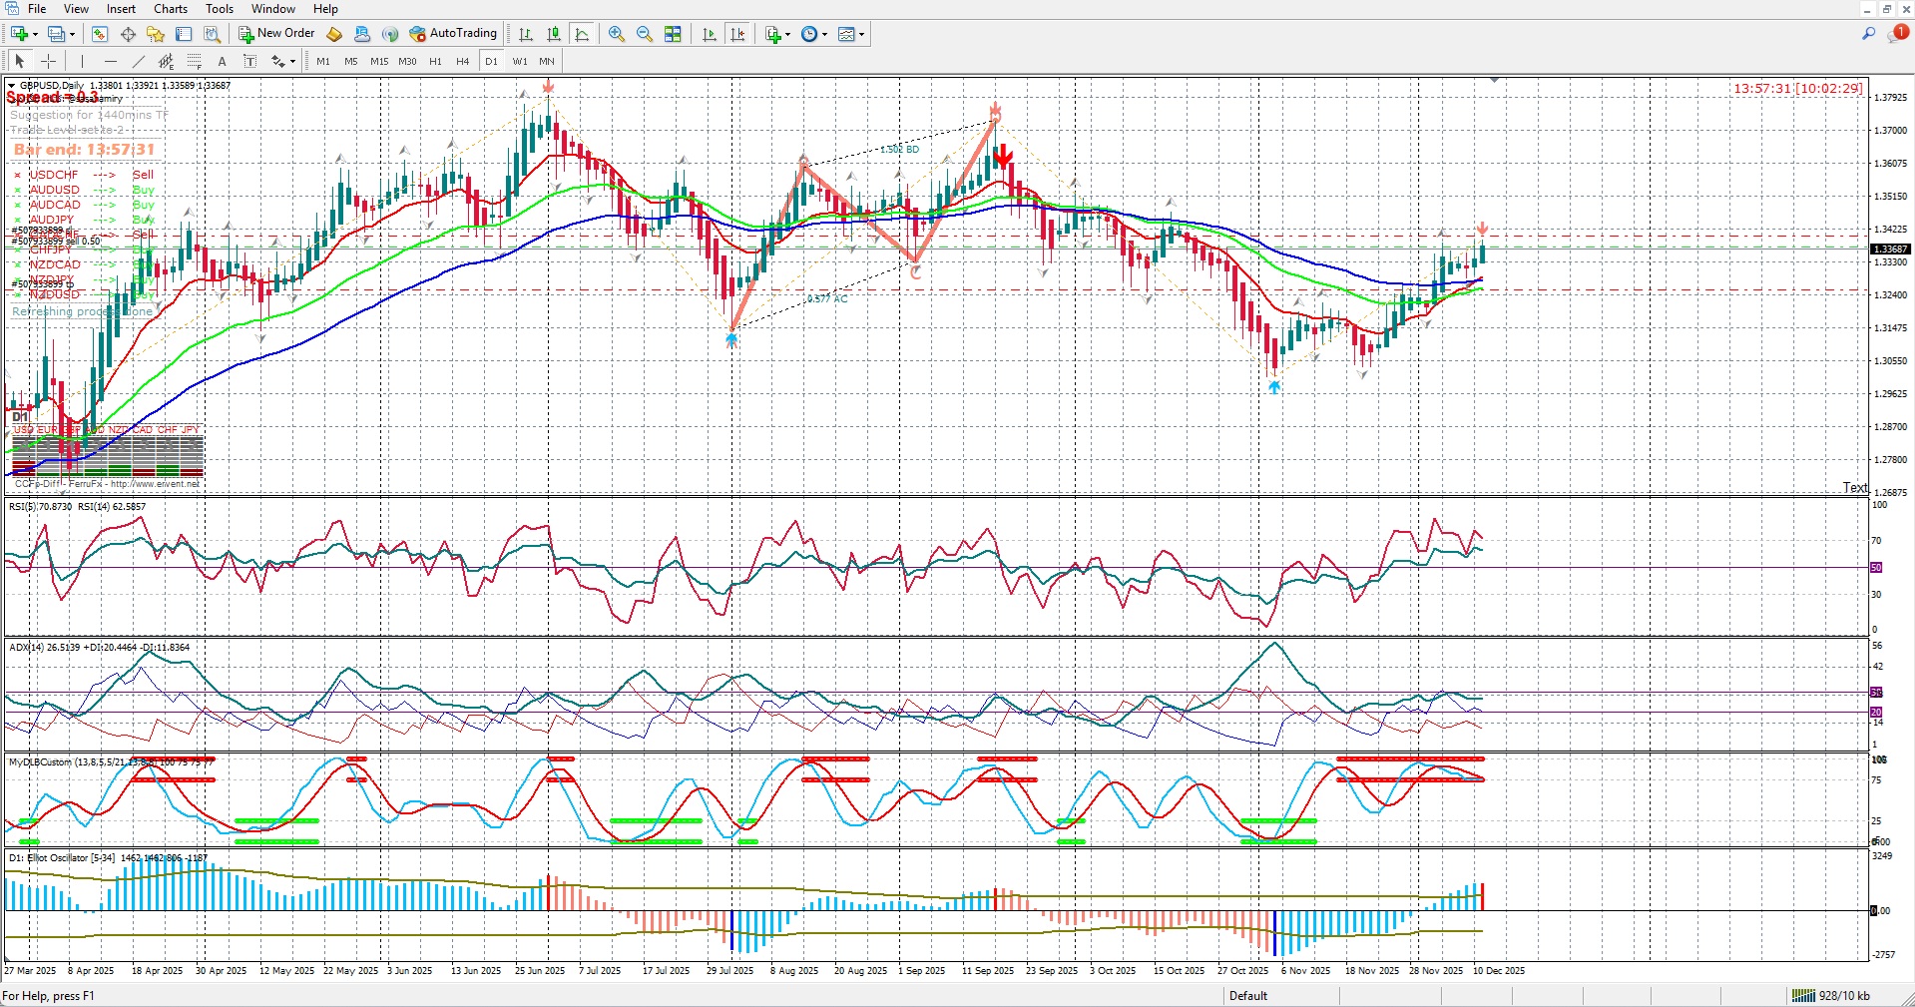Open the Charts menu

pyautogui.click(x=170, y=9)
